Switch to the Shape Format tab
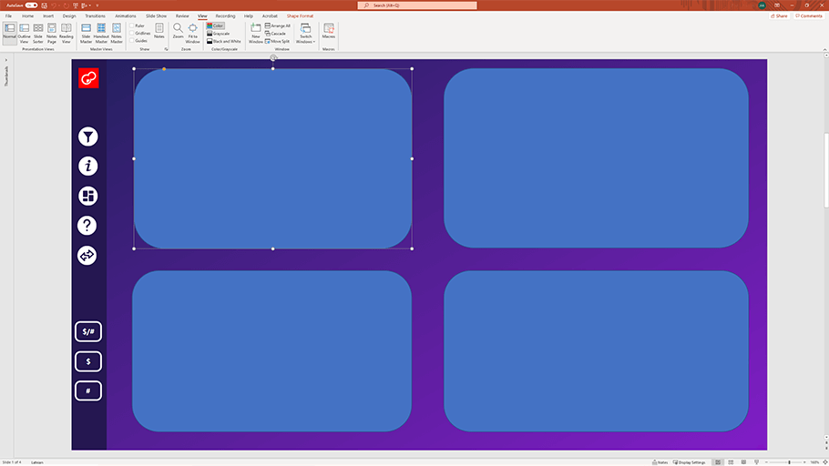This screenshot has height=466, width=829. [x=300, y=15]
